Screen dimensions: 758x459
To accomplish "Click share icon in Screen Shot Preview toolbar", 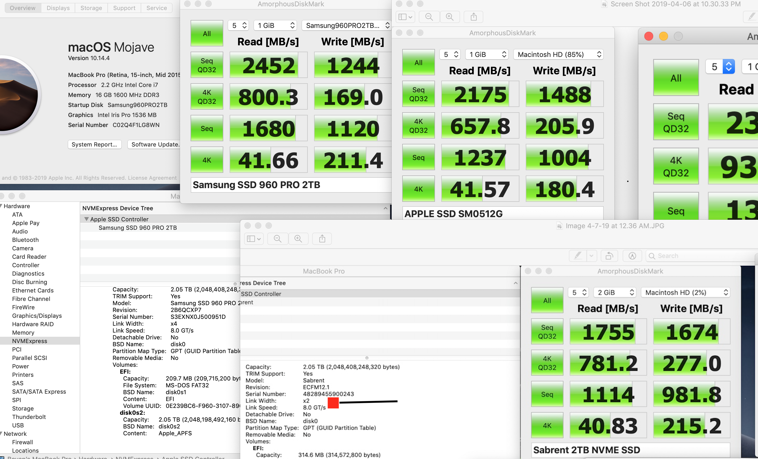I will pyautogui.click(x=473, y=17).
